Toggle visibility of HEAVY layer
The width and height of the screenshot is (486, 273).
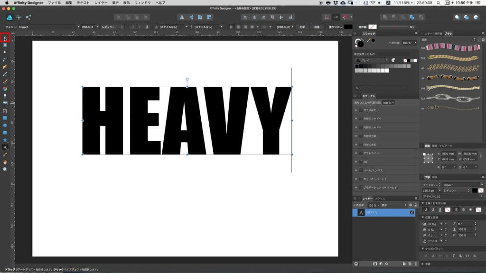coord(412,213)
